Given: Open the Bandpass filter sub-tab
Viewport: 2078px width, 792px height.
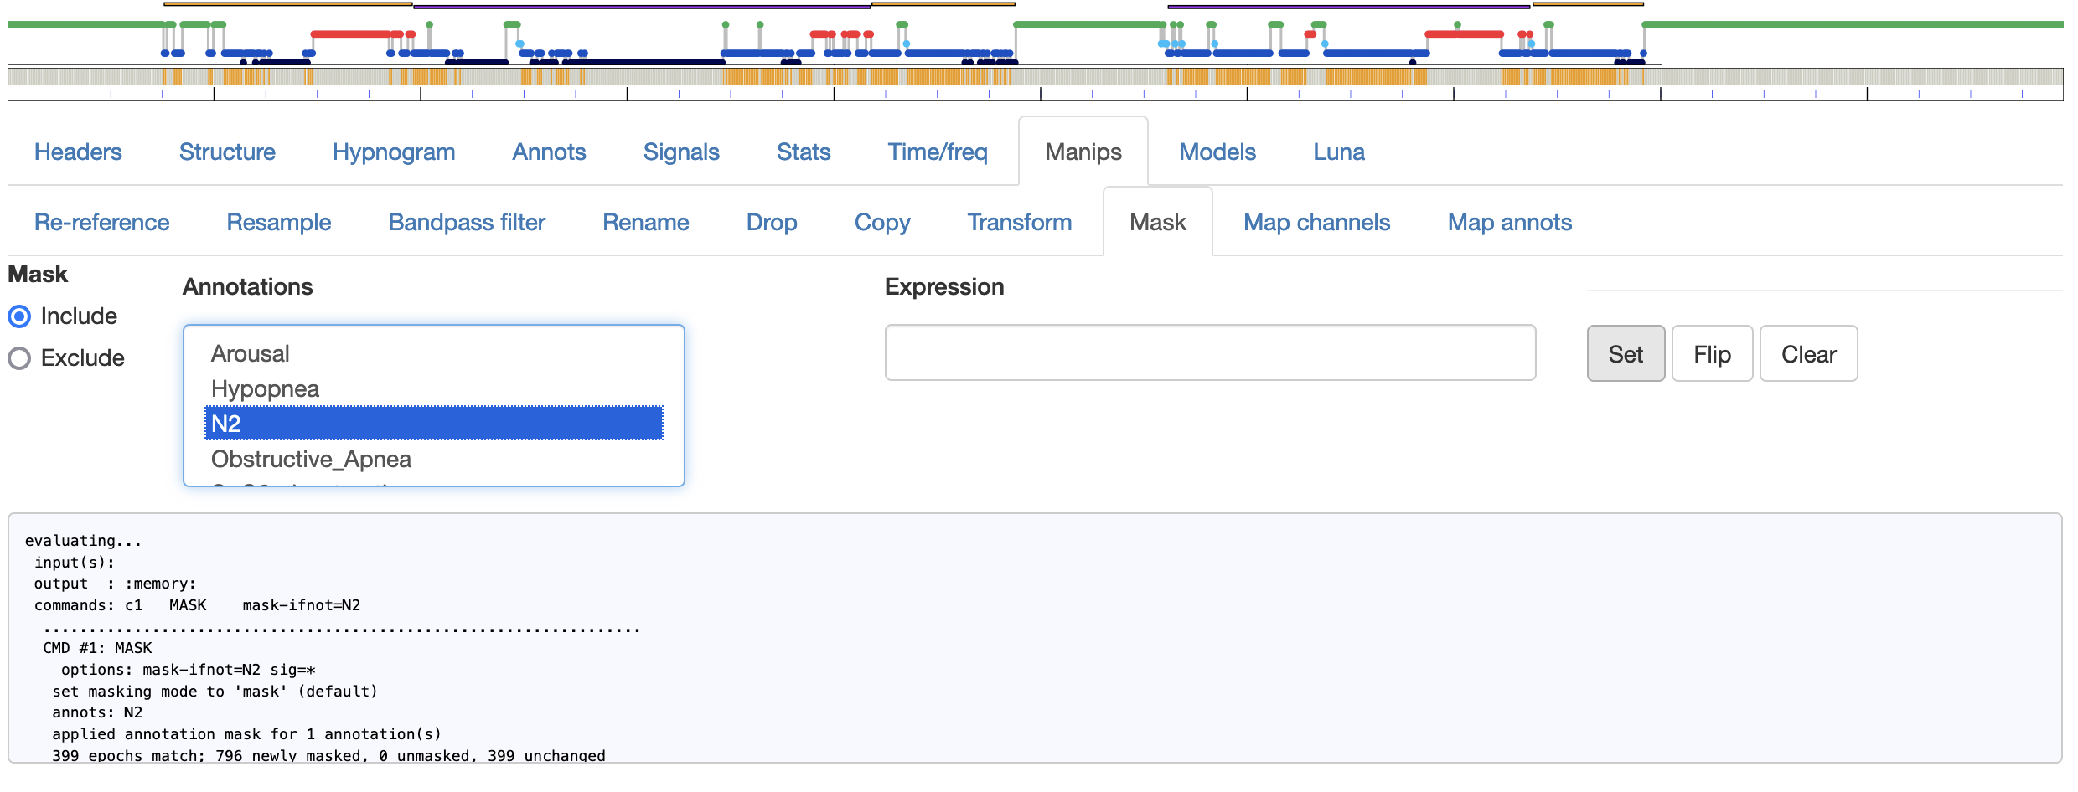Looking at the screenshot, I should point(466,222).
